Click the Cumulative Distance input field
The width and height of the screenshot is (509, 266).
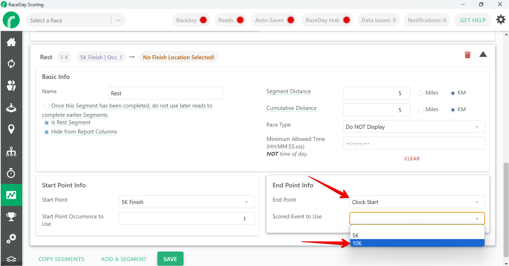coord(376,110)
